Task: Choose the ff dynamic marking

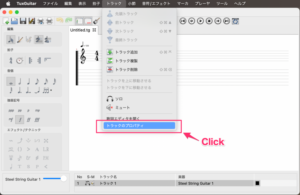Action: [x=28, y=120]
